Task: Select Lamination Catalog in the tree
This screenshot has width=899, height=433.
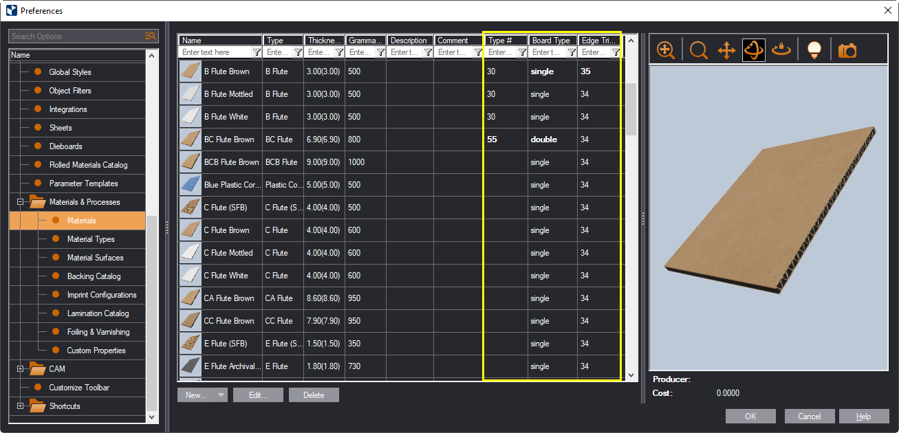Action: (x=98, y=313)
